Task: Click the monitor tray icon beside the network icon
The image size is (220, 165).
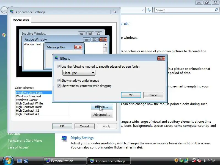Action: [x=186, y=160]
